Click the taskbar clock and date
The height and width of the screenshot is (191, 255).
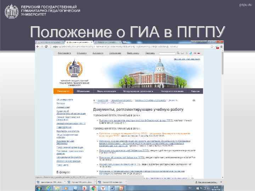tap(216, 188)
